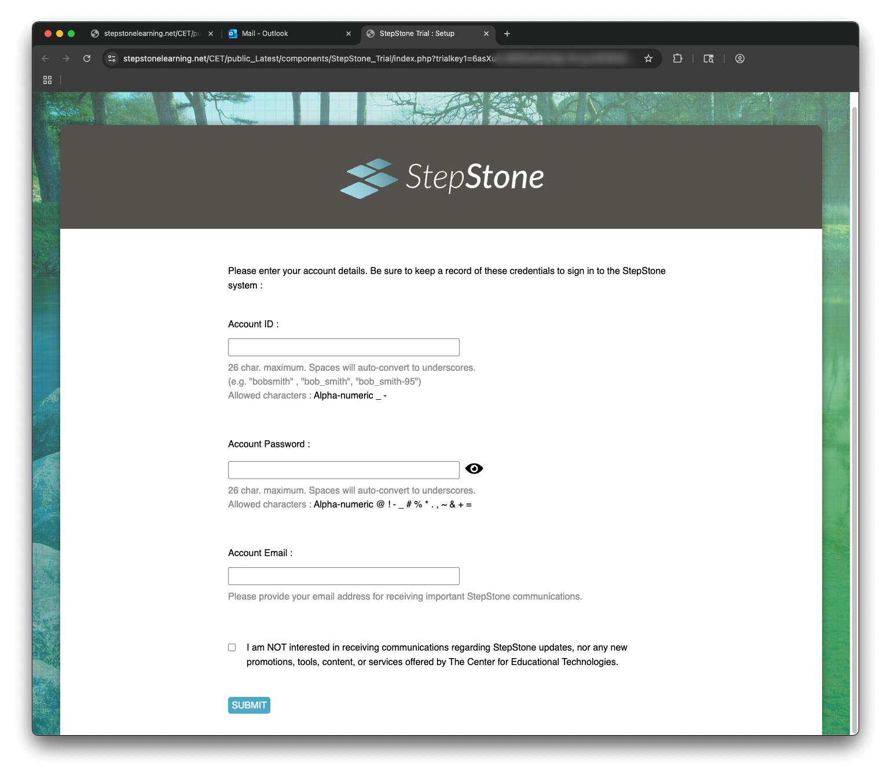Close the stepstonelearning.net/CET tab

click(x=211, y=34)
